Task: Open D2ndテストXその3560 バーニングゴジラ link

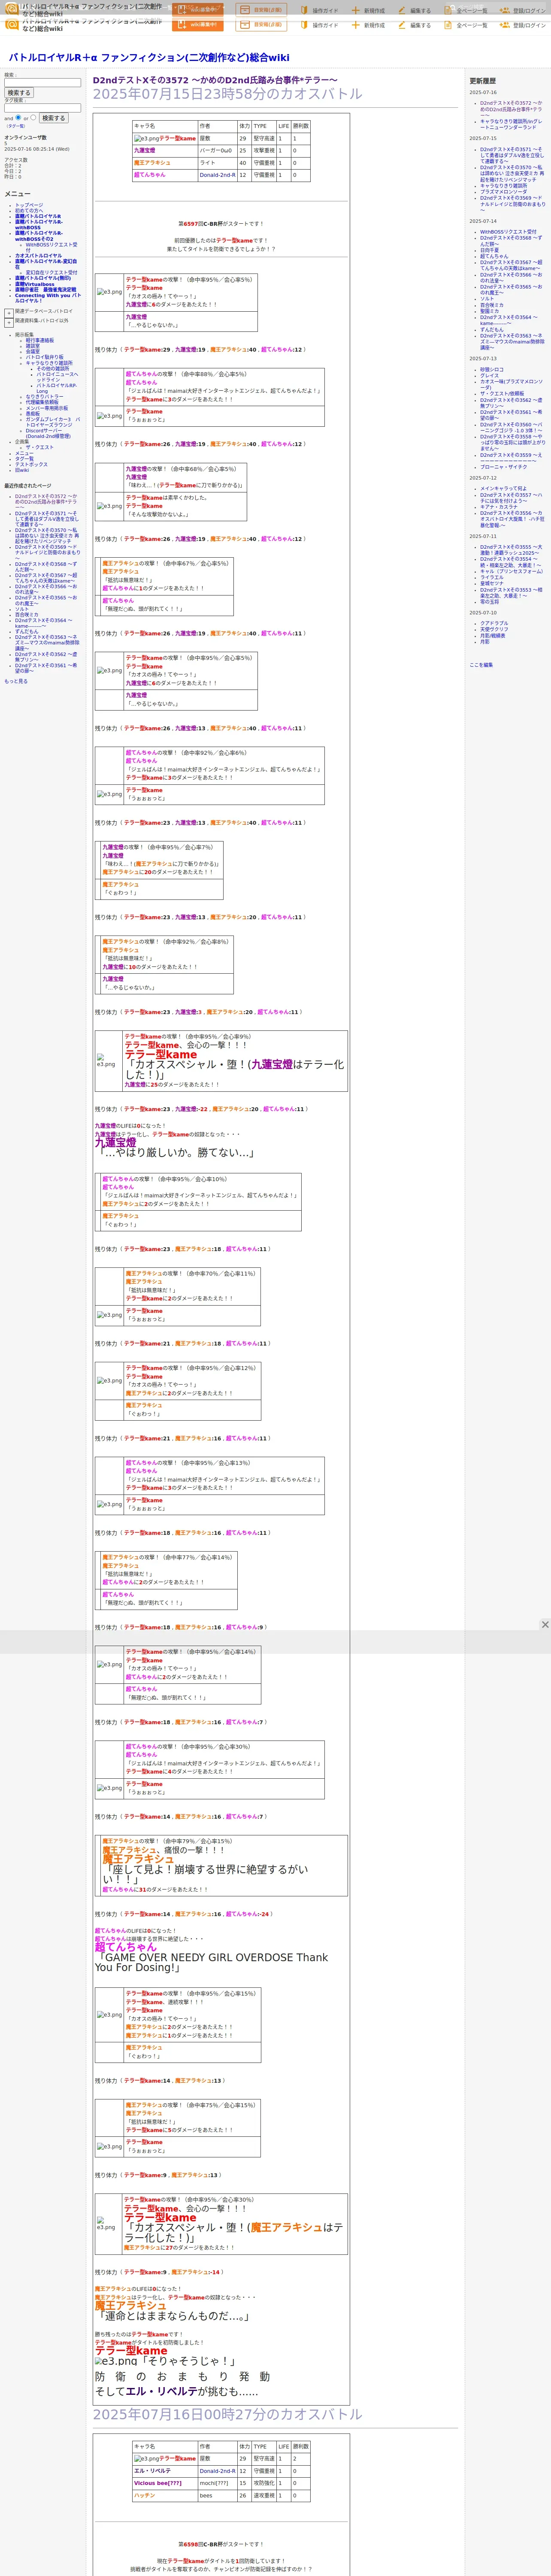Action: pyautogui.click(x=511, y=428)
